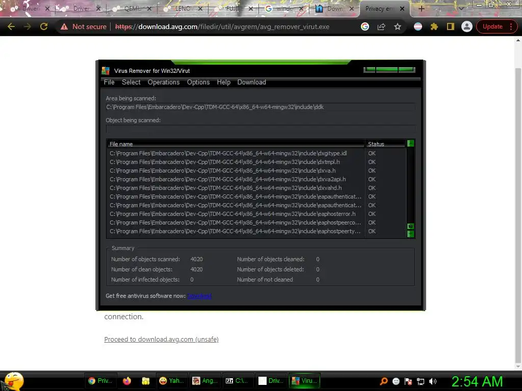Click the File name column header
The image size is (522, 391).
(x=236, y=144)
